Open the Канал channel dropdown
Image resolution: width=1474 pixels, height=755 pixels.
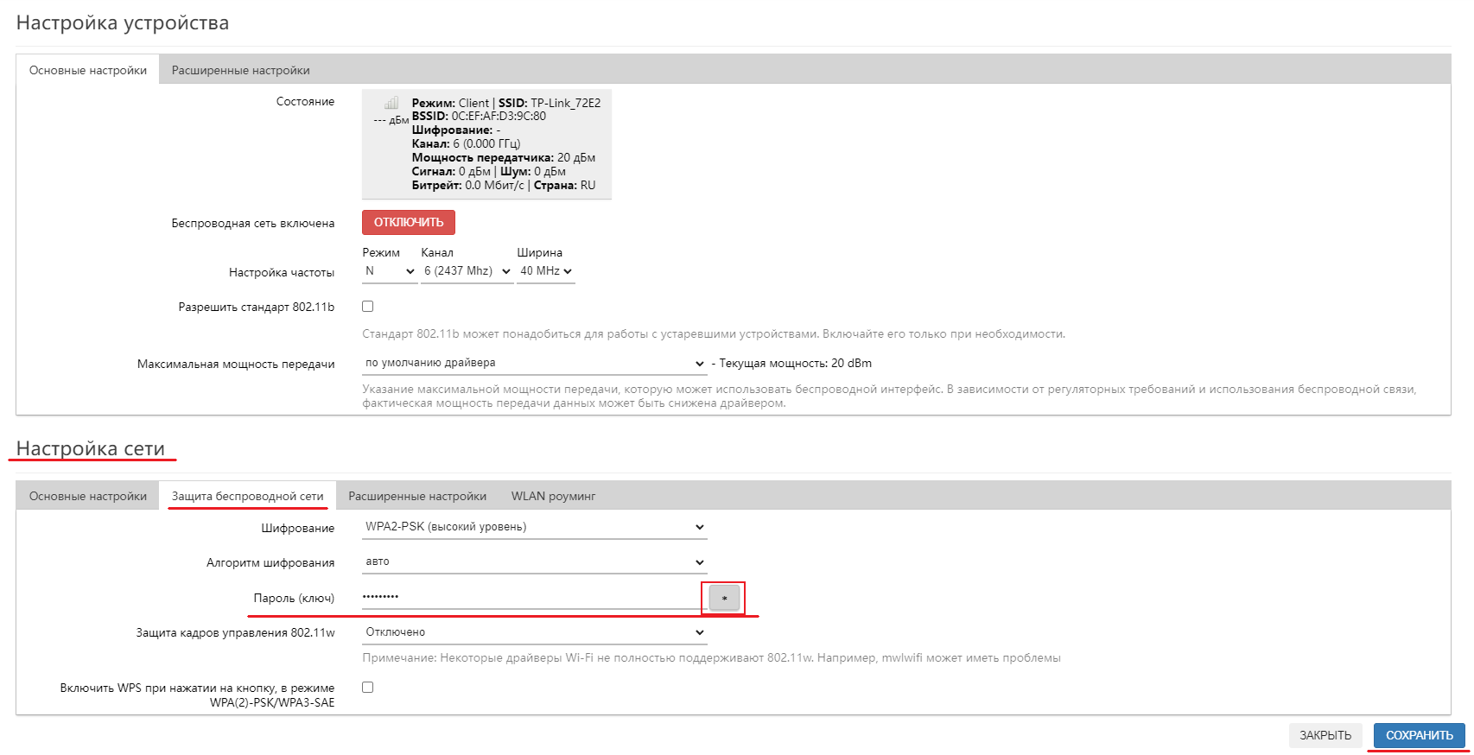(467, 271)
